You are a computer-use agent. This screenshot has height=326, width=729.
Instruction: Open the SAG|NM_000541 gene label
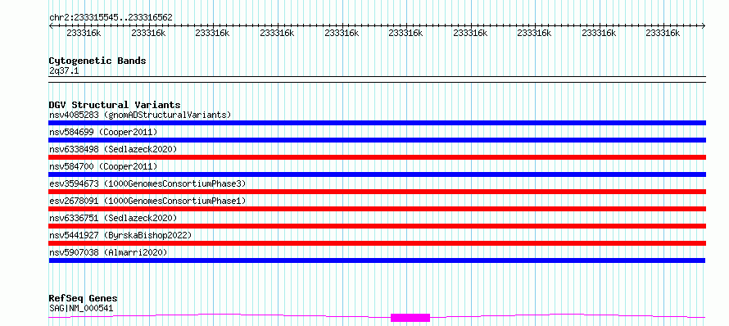pyautogui.click(x=81, y=308)
